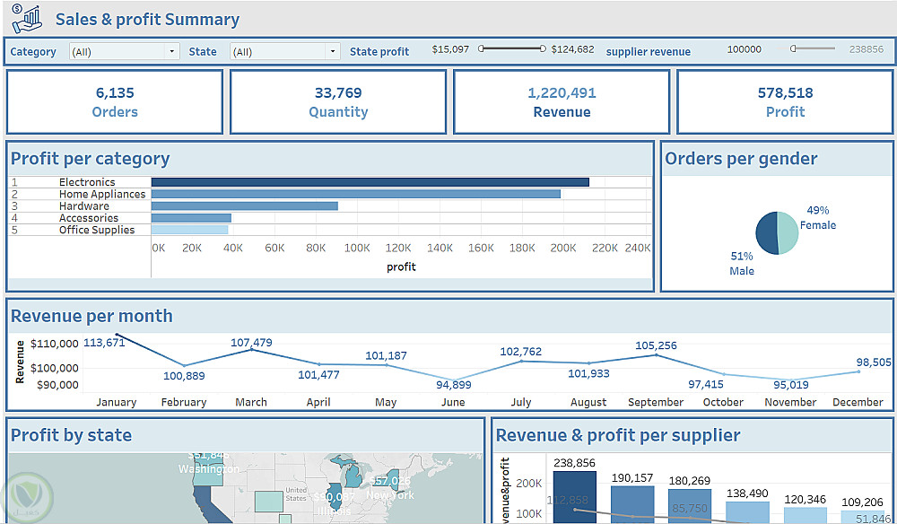
Task: Click the December month axis label
Action: [858, 402]
